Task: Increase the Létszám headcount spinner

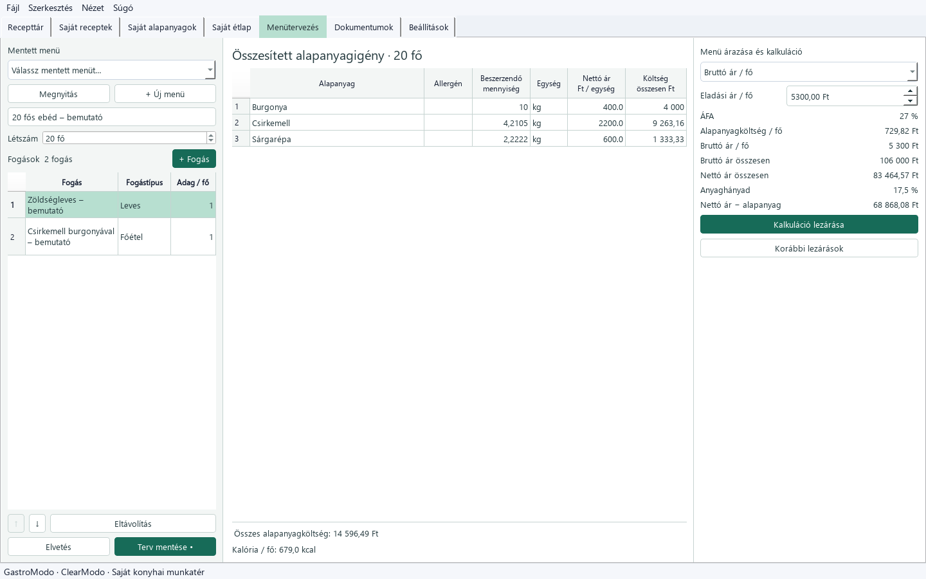Action: click(211, 135)
